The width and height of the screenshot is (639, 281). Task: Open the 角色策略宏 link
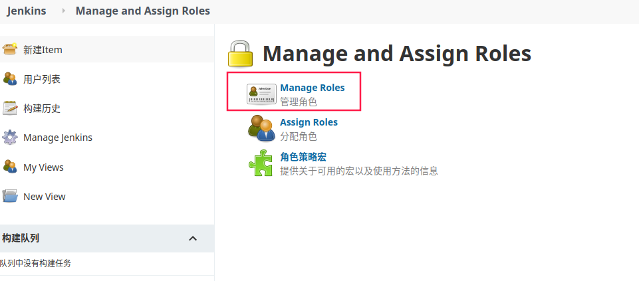(x=303, y=157)
